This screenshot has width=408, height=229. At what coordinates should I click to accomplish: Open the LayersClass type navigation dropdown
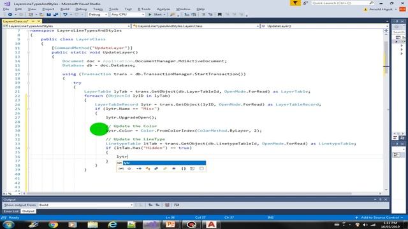point(196,26)
